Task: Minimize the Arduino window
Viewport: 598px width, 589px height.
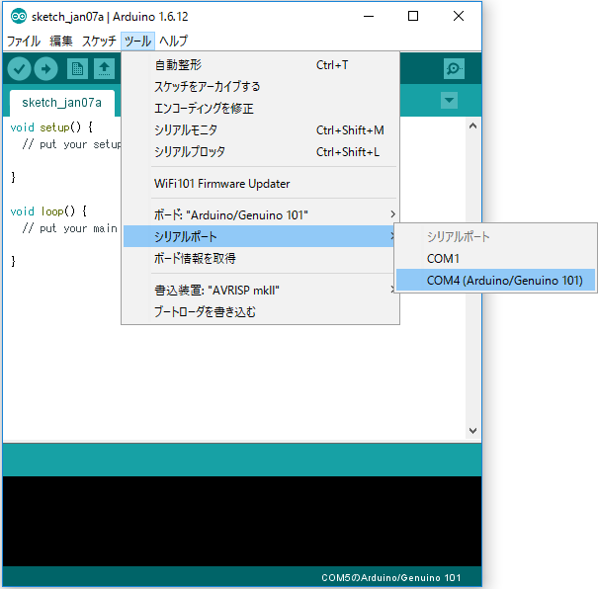Action: [x=369, y=17]
